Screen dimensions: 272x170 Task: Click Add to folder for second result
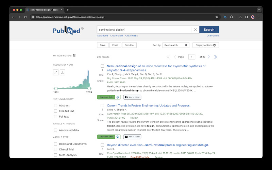coord(132,137)
